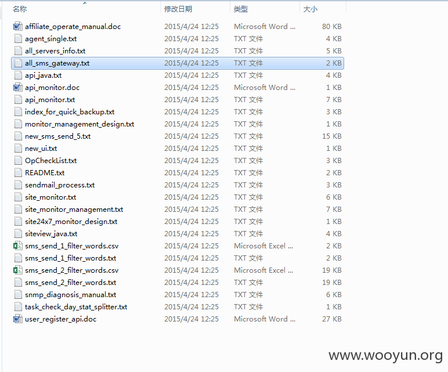Viewport: 448px width, 372px height.
Task: Click the Microsoft Word type of api_monitor.doc
Action: [265, 88]
